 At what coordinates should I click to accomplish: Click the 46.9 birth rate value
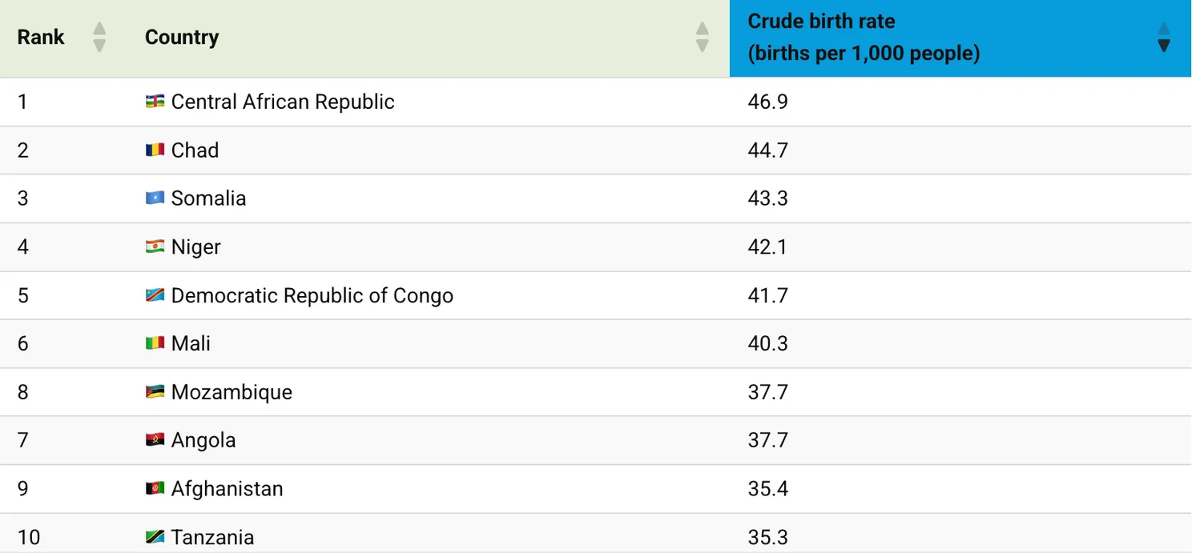pyautogui.click(x=767, y=102)
